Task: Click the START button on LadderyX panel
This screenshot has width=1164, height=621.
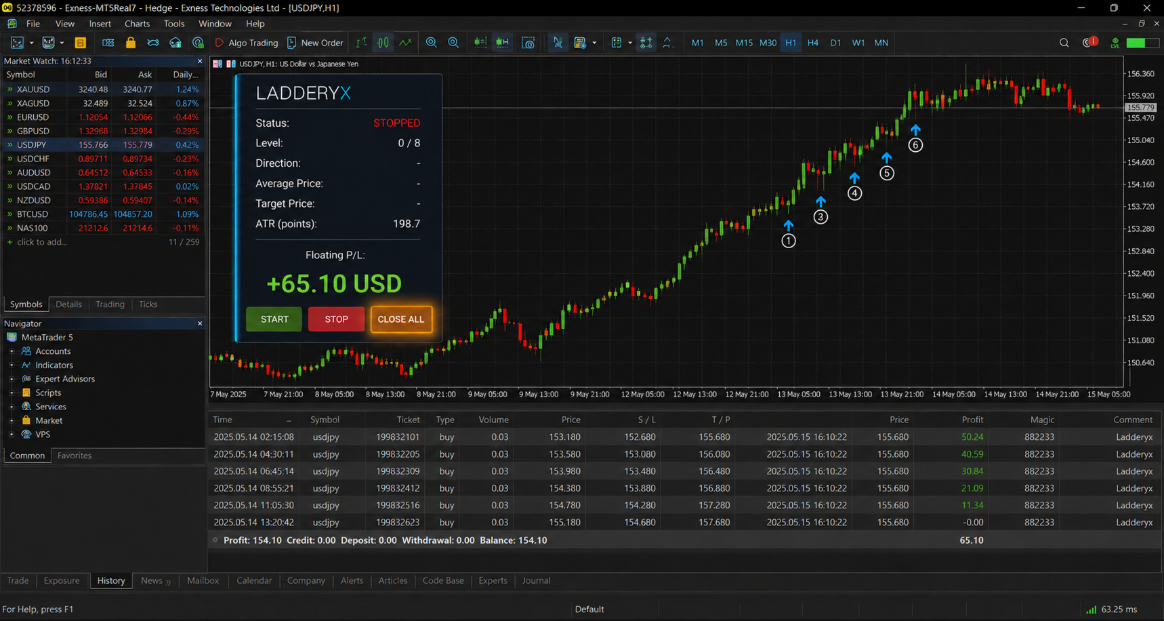Action: [274, 319]
